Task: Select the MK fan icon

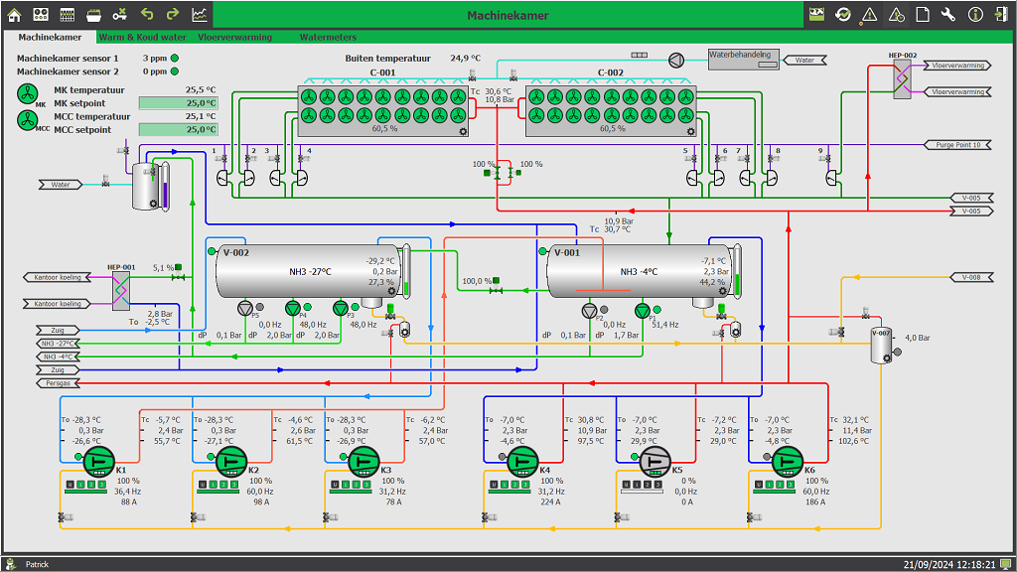Action: (x=27, y=94)
